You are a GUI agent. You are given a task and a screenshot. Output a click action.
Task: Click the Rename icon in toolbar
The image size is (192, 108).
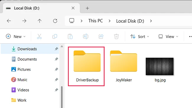coord(85,37)
